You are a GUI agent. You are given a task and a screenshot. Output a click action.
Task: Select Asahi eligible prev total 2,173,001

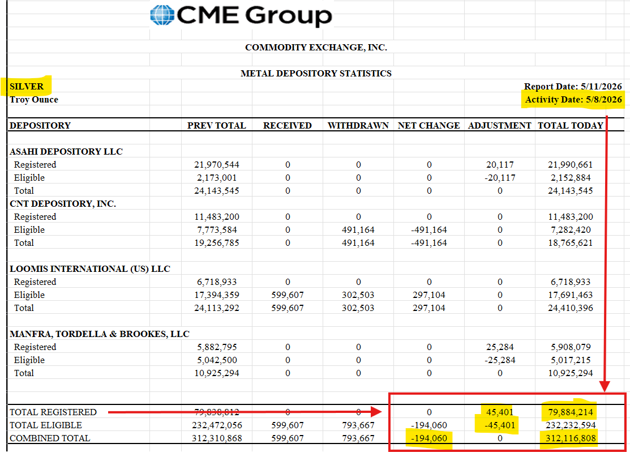coord(217,178)
